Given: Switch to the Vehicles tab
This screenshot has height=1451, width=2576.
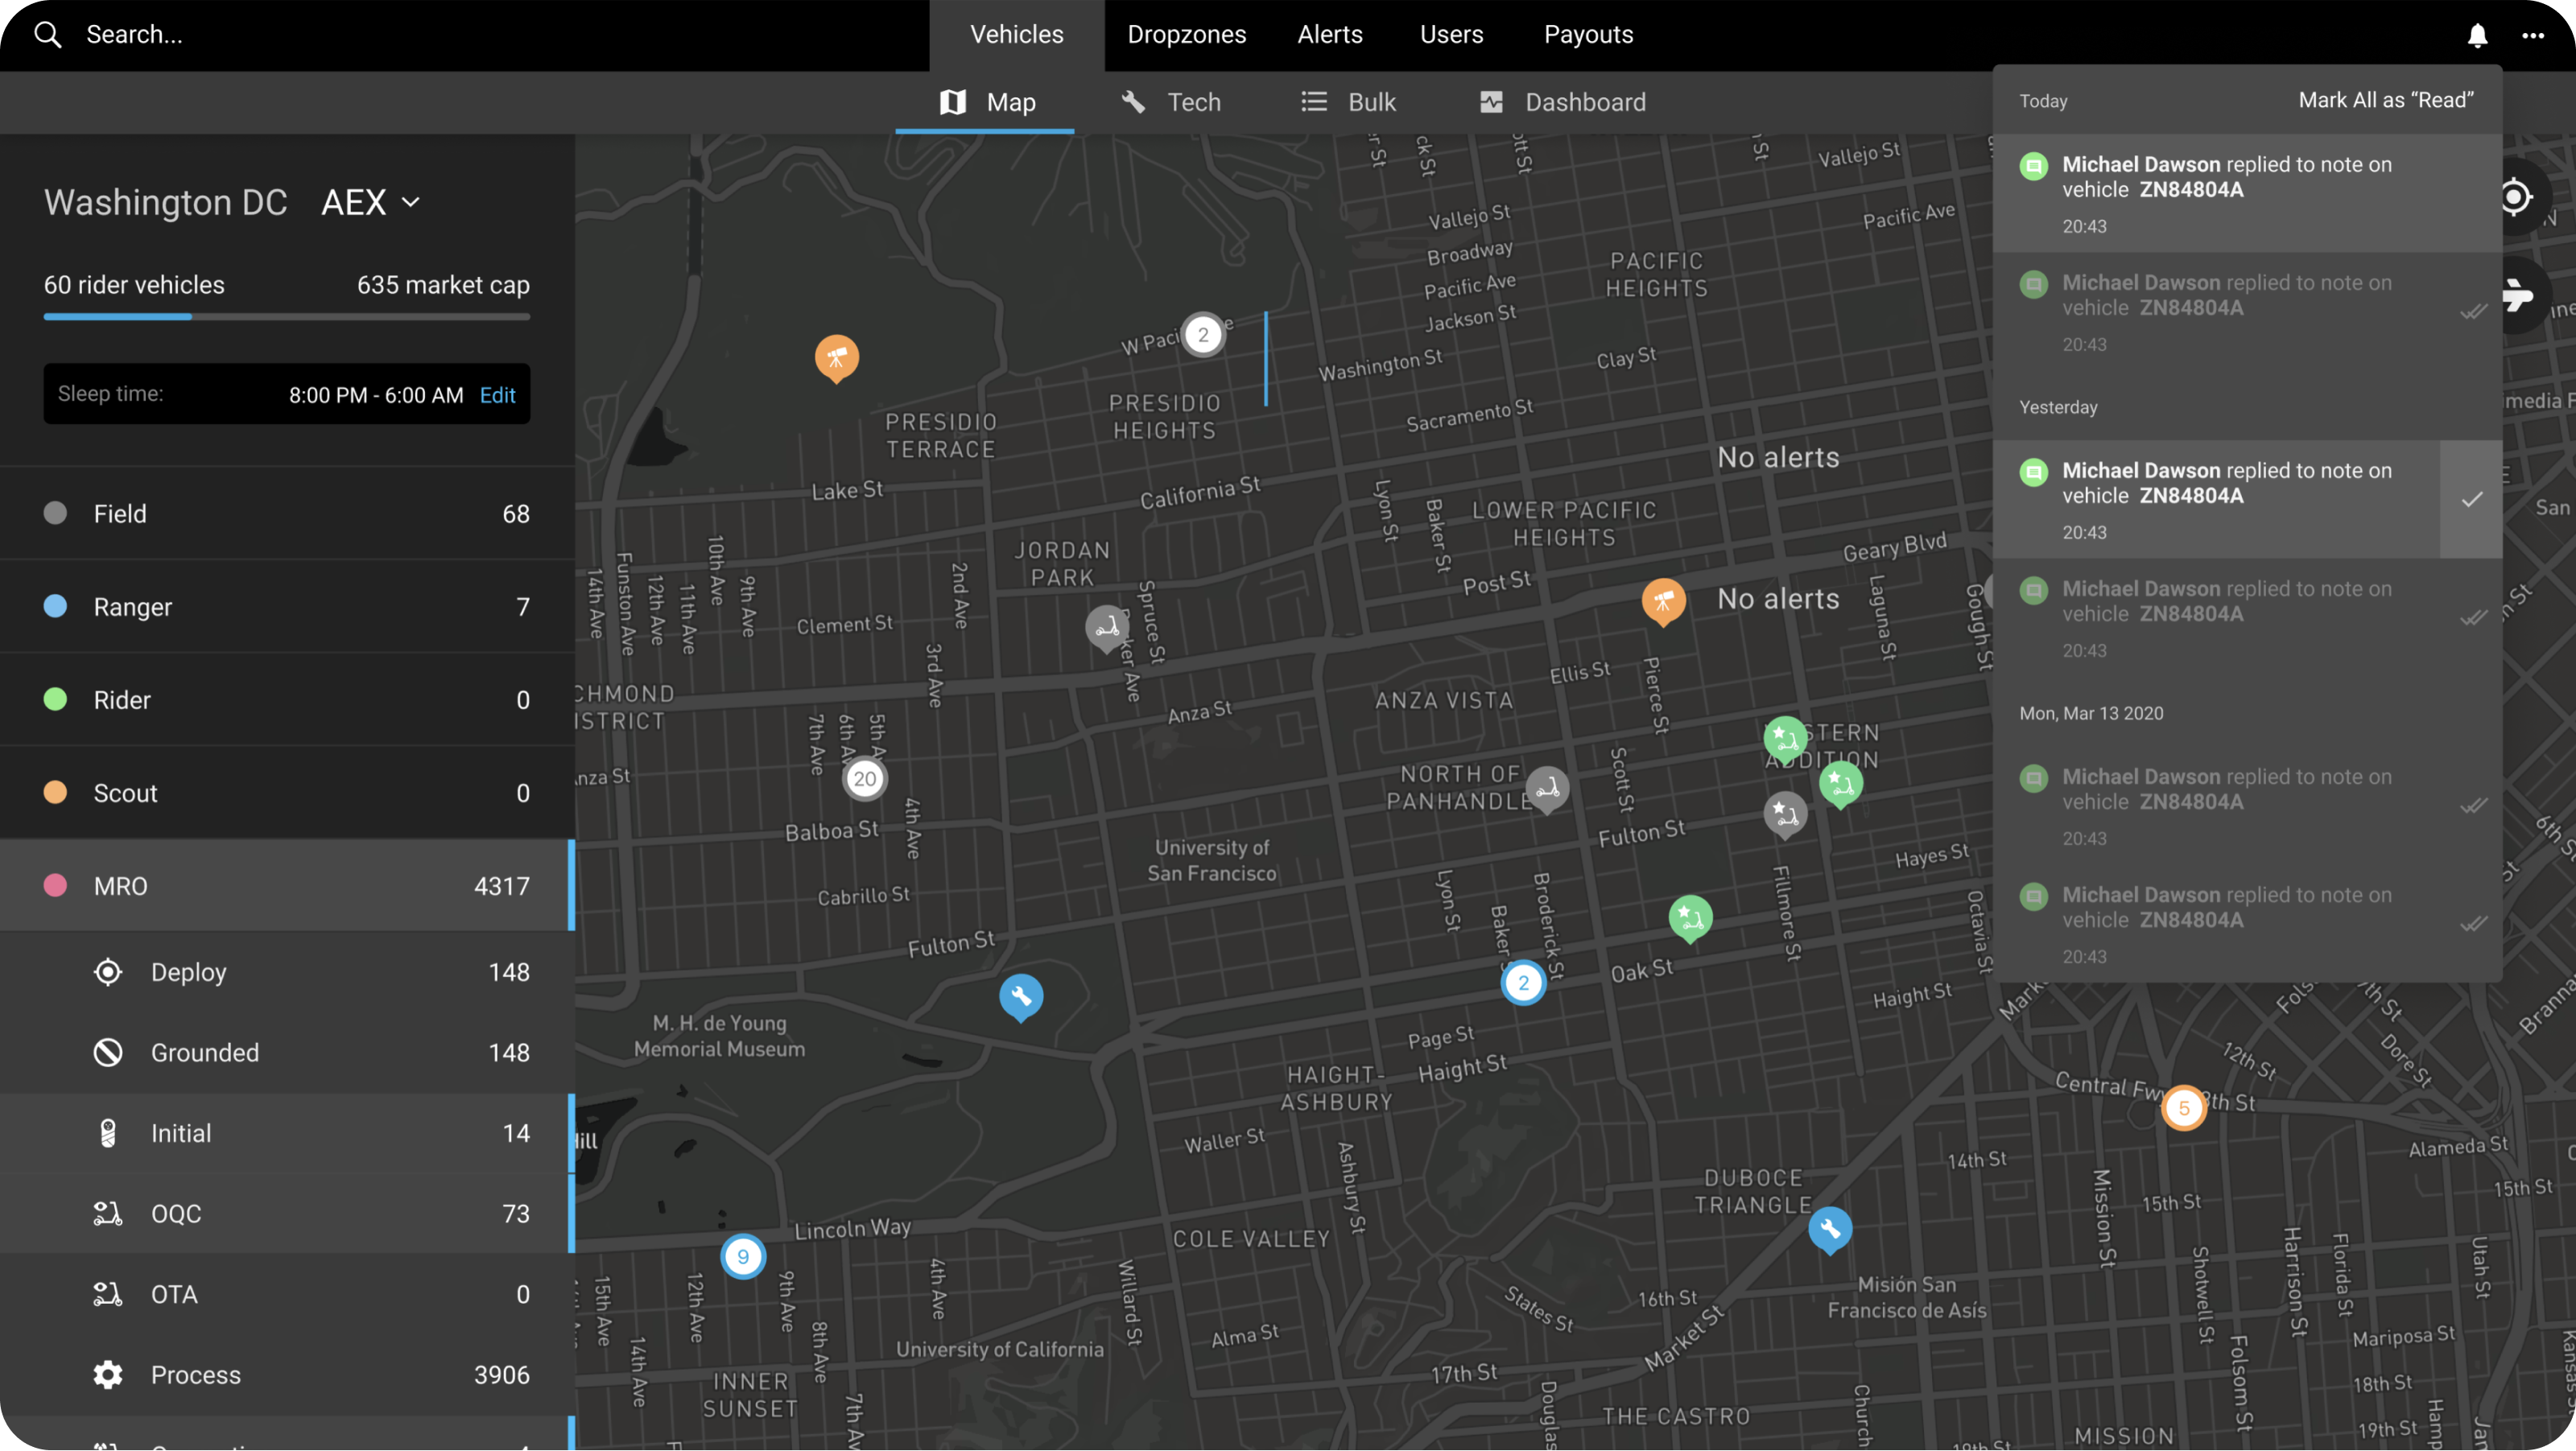Looking at the screenshot, I should point(1017,35).
